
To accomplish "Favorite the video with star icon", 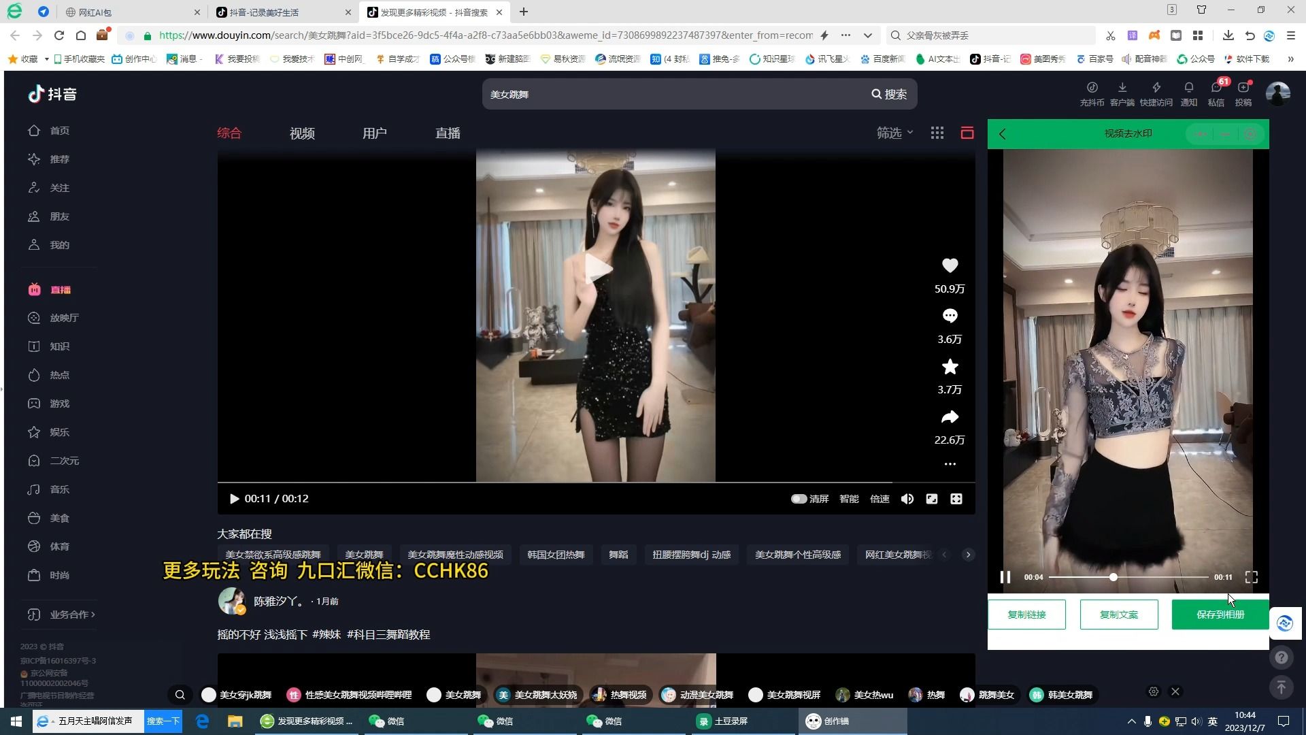I will point(950,367).
